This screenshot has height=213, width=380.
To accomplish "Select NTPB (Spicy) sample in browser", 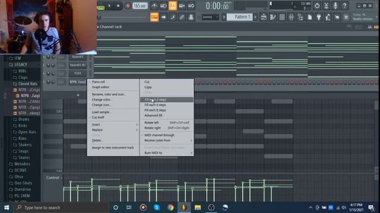I will tap(29, 107).
